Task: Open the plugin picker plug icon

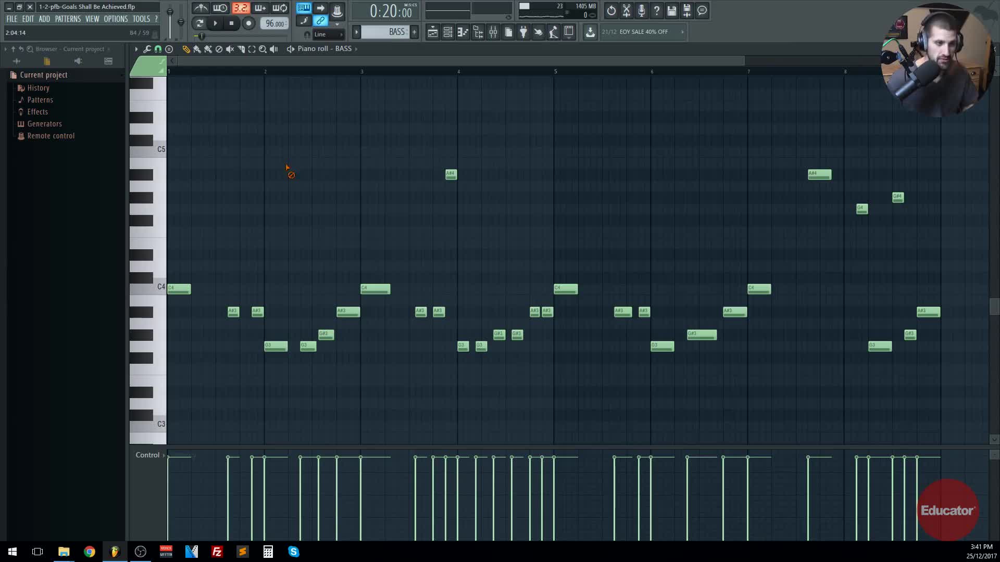Action: 523,32
